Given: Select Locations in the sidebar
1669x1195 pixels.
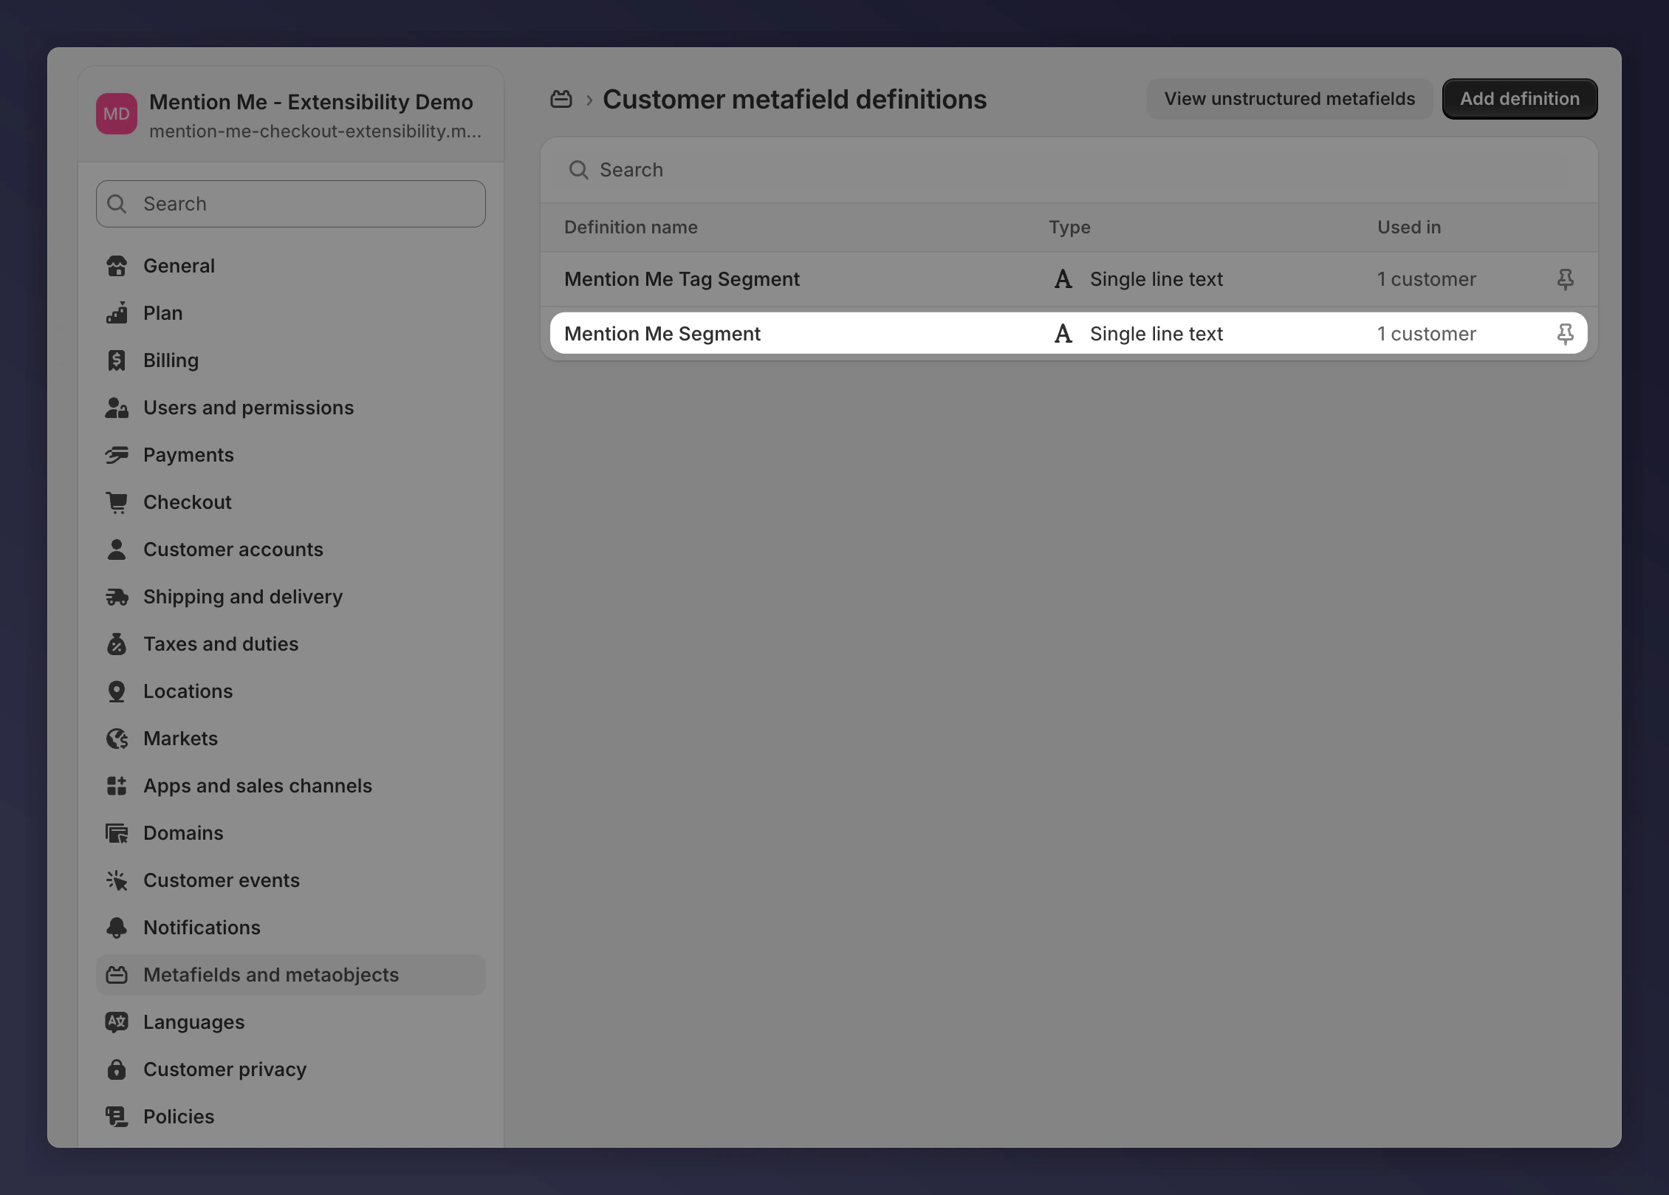Looking at the screenshot, I should tap(291, 691).
